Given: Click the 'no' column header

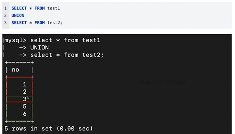Looking at the screenshot, I should point(15,70).
